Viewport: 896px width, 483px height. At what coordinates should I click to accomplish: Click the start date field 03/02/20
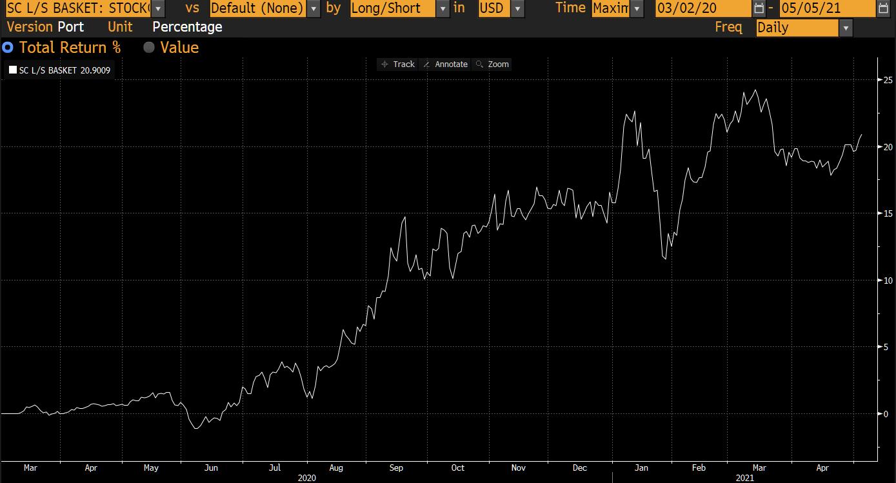click(702, 8)
